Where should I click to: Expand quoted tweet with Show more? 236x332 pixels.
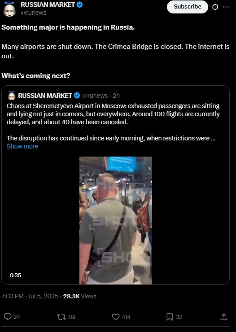[22, 146]
